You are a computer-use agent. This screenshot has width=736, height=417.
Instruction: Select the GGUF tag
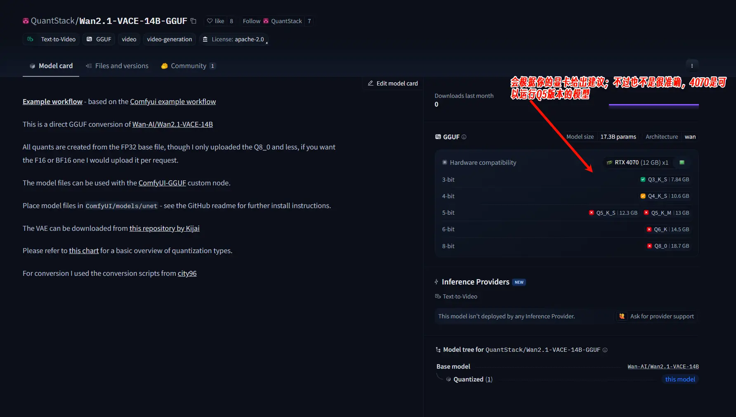99,39
